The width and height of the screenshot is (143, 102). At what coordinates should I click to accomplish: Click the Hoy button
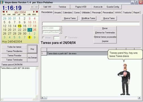click(32, 49)
